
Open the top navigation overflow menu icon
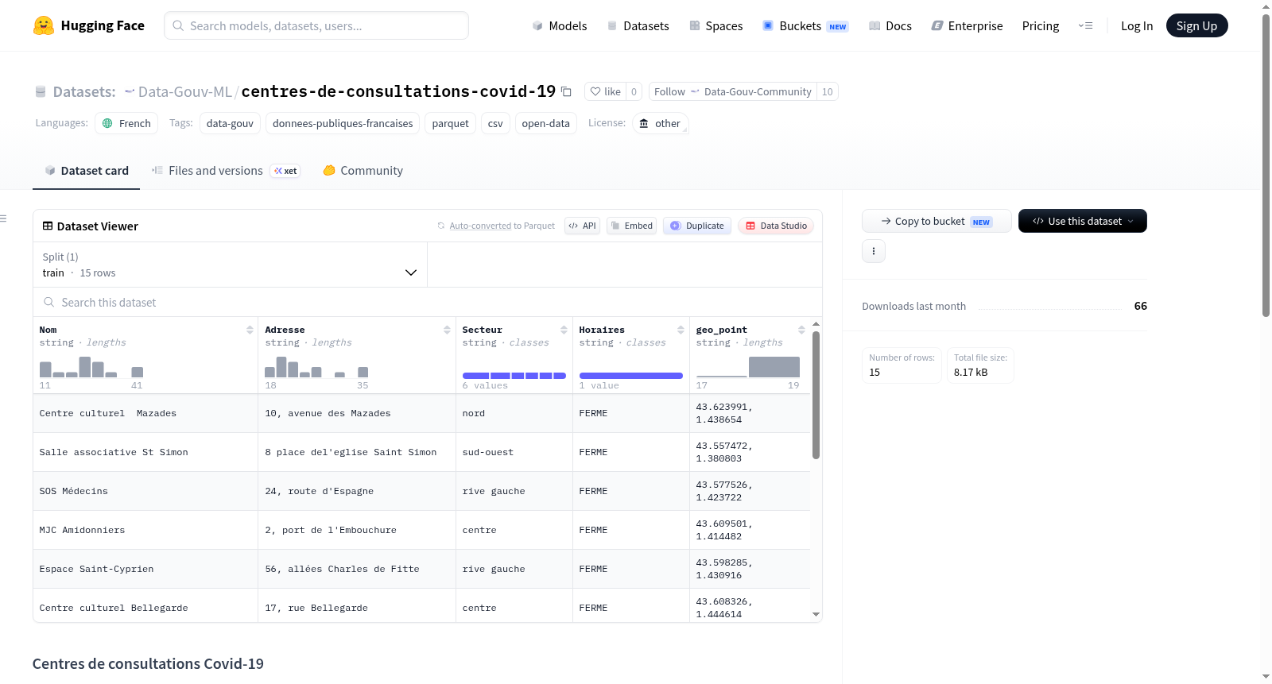click(x=1085, y=25)
